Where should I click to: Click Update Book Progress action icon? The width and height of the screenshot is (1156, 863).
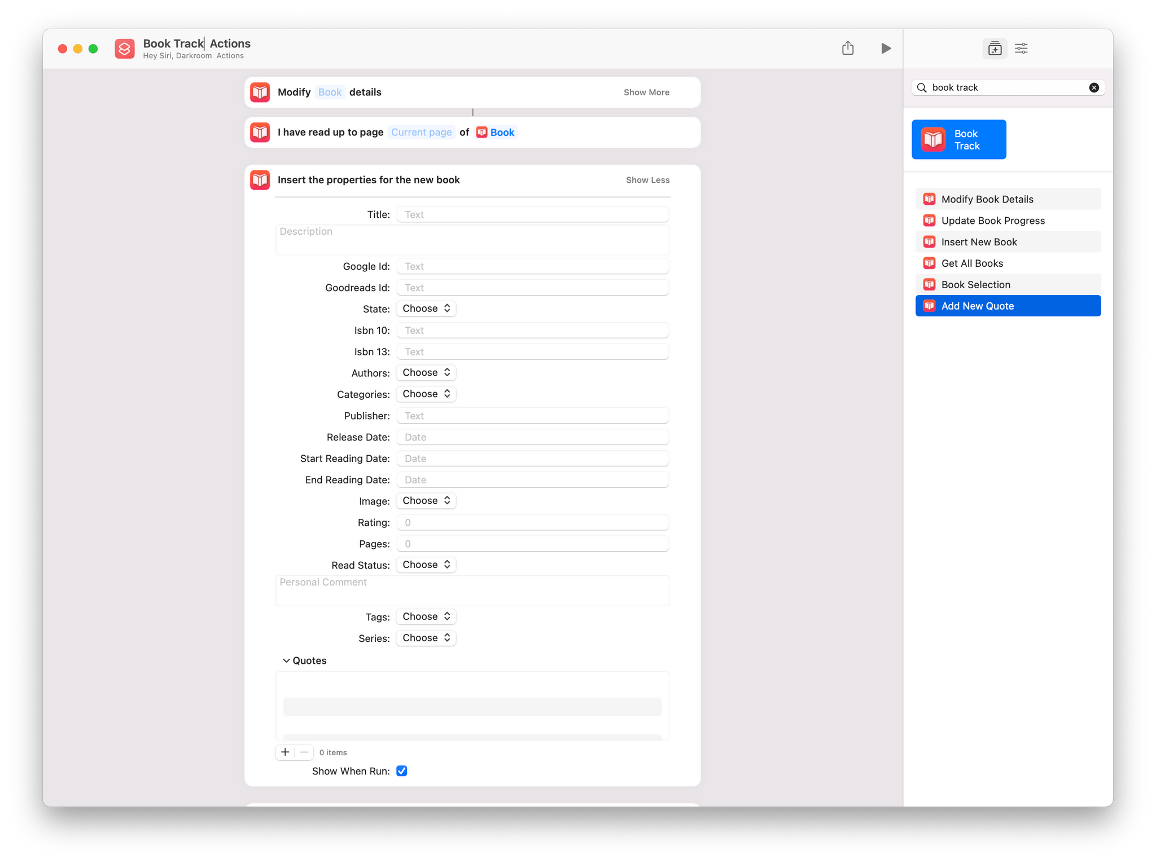[x=929, y=221]
